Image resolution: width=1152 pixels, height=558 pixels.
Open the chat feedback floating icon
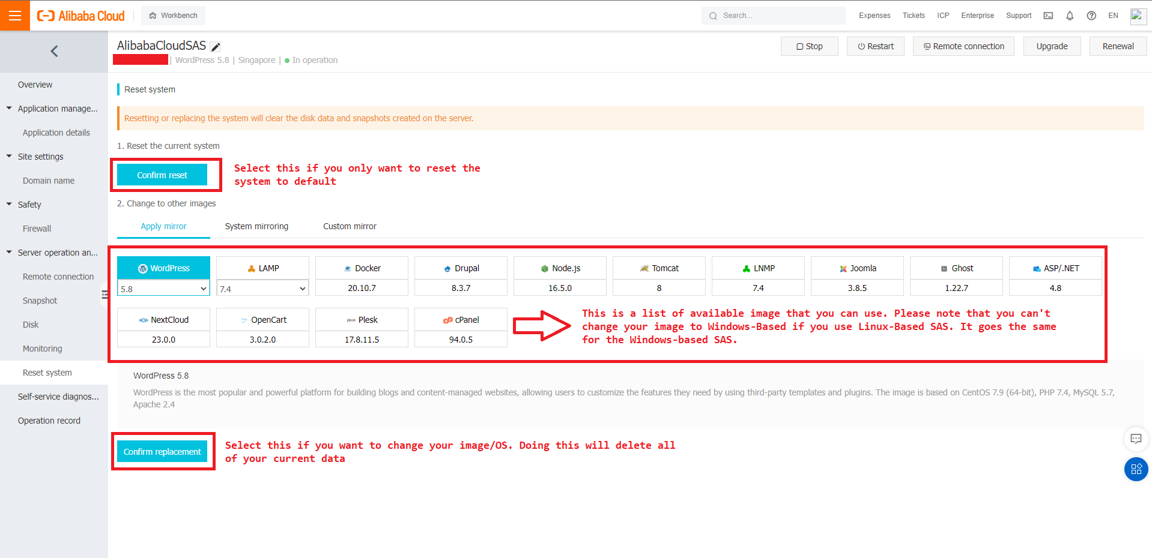pos(1136,439)
